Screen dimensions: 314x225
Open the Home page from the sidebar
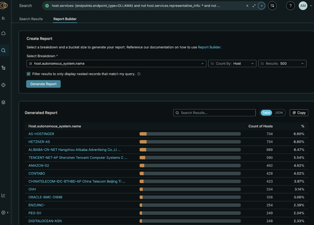point(4,33)
